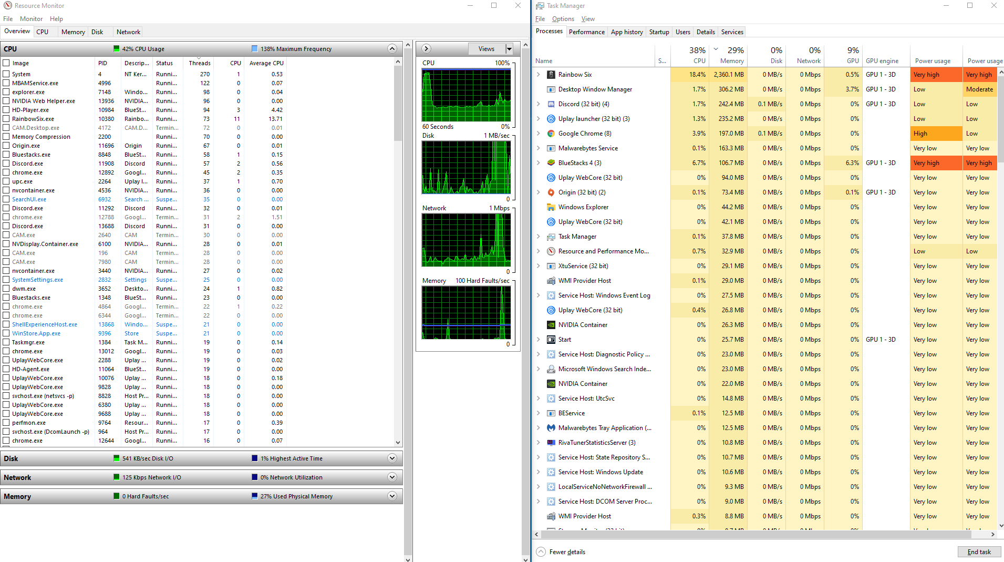Click the Uplay WebCore 94.0 MB icon
Screen dimensions: 1004x562
click(x=551, y=178)
